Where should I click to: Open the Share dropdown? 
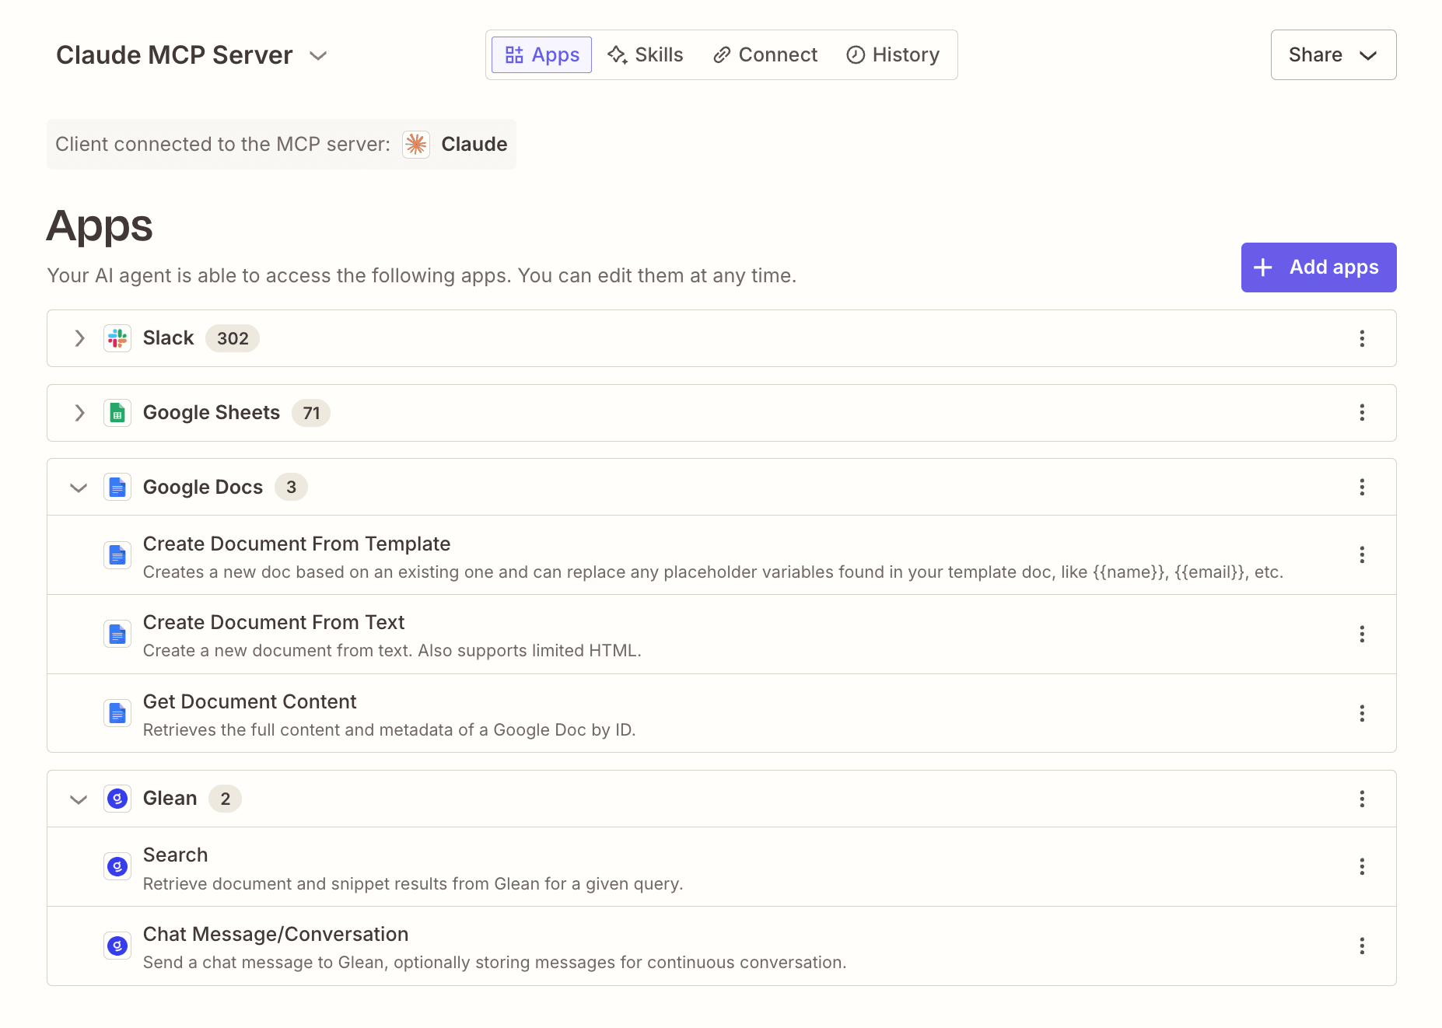(x=1333, y=54)
